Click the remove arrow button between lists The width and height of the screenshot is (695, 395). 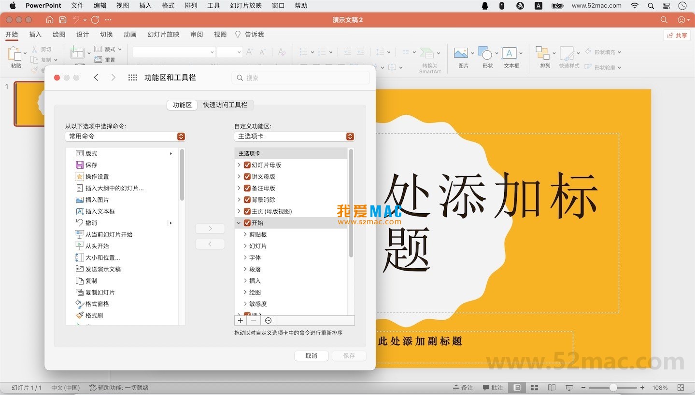(210, 244)
